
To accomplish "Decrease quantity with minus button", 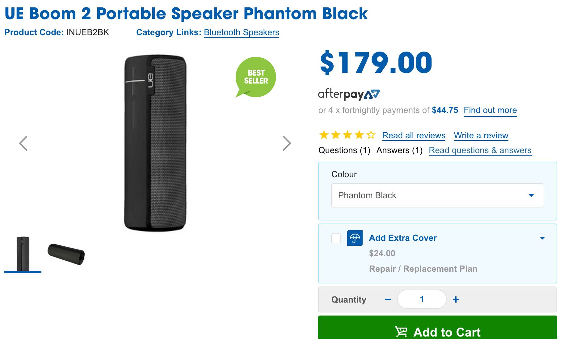I will pos(388,299).
